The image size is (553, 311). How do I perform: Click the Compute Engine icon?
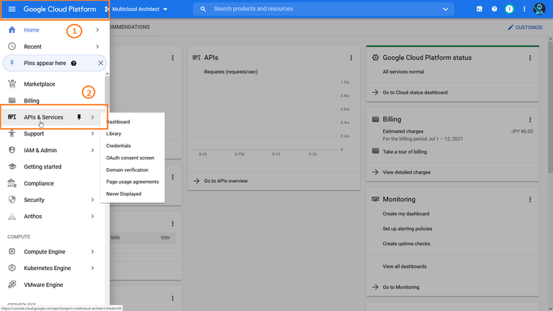(x=12, y=252)
